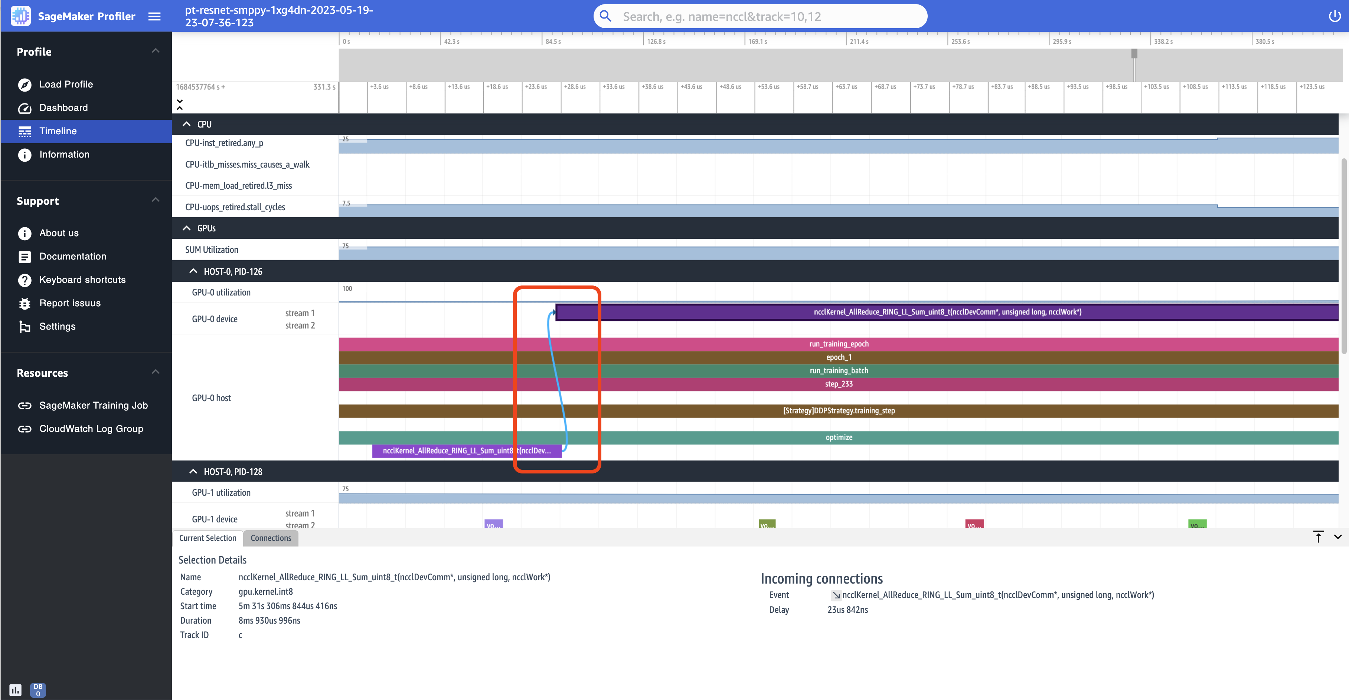The height and width of the screenshot is (700, 1349).
Task: Toggle Resources section visibility
Action: 155,372
